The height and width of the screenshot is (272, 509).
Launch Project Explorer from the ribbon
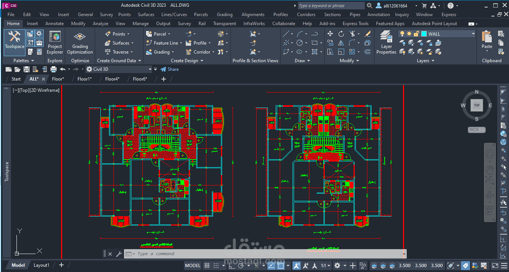(55, 43)
